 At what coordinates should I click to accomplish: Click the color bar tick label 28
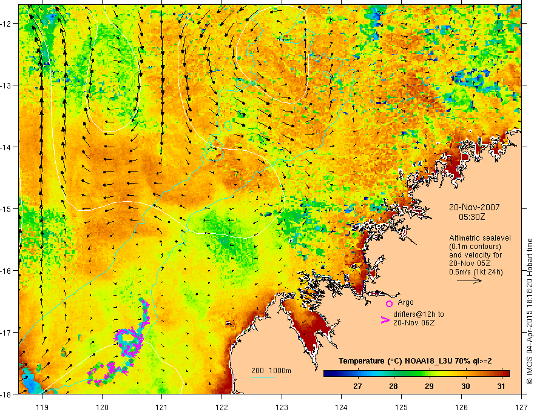(x=393, y=386)
